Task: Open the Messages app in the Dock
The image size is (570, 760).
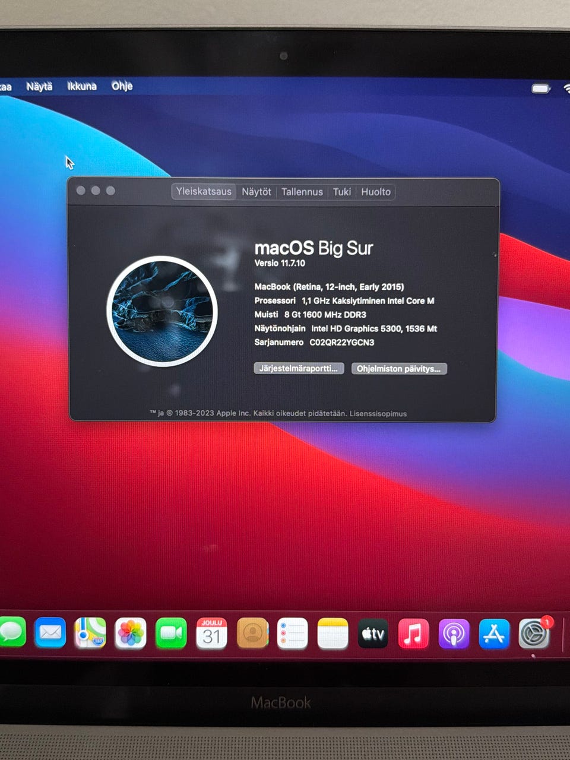Action: tap(12, 632)
